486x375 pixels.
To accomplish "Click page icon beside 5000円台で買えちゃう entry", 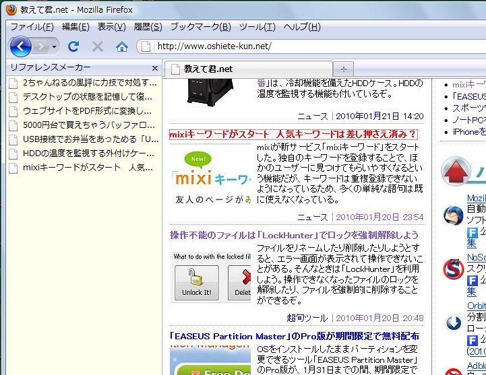I will coord(13,126).
